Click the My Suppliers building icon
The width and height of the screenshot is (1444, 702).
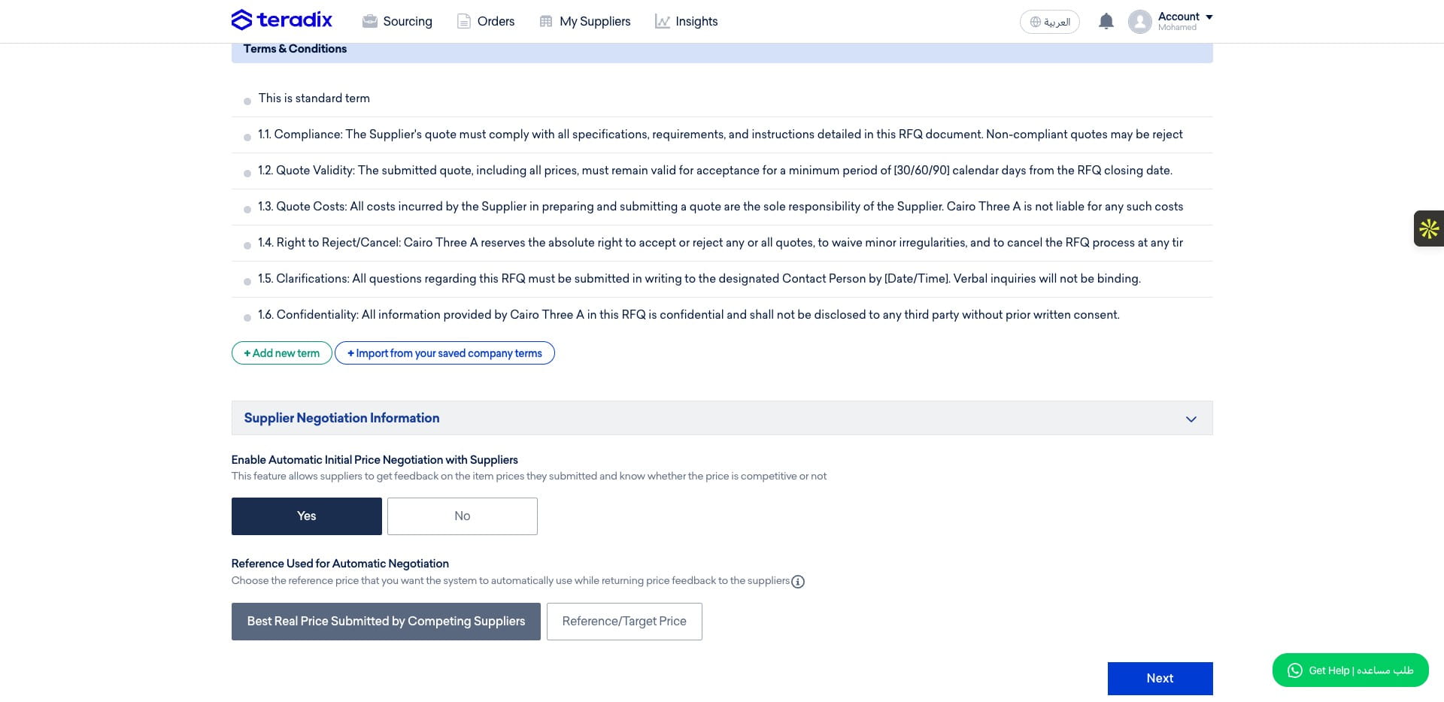[x=546, y=21]
